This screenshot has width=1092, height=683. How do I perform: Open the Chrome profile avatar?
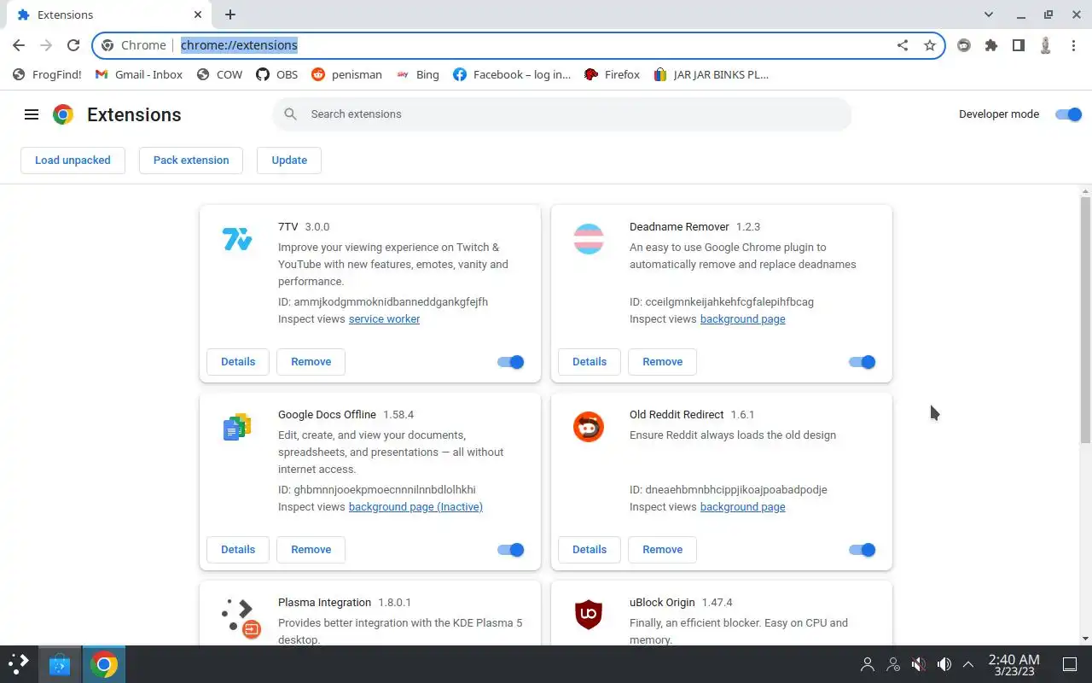1046,45
